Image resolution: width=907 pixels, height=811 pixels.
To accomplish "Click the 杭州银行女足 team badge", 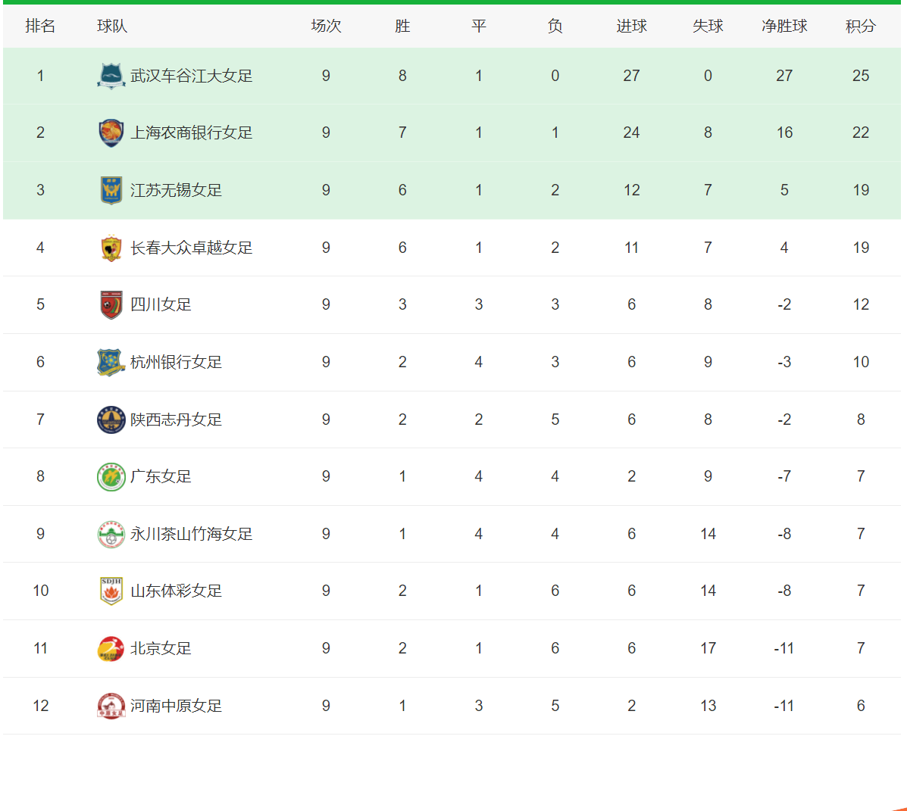I will tap(111, 362).
